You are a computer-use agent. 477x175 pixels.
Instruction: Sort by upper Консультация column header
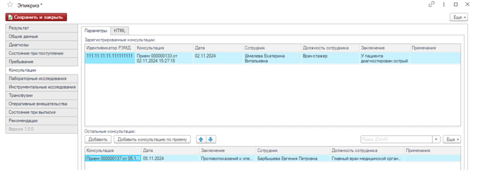pyautogui.click(x=164, y=48)
